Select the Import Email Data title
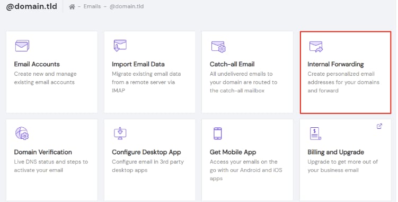The image size is (398, 202). (x=138, y=64)
